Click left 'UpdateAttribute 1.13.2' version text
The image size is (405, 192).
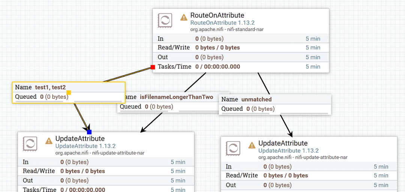(85, 146)
